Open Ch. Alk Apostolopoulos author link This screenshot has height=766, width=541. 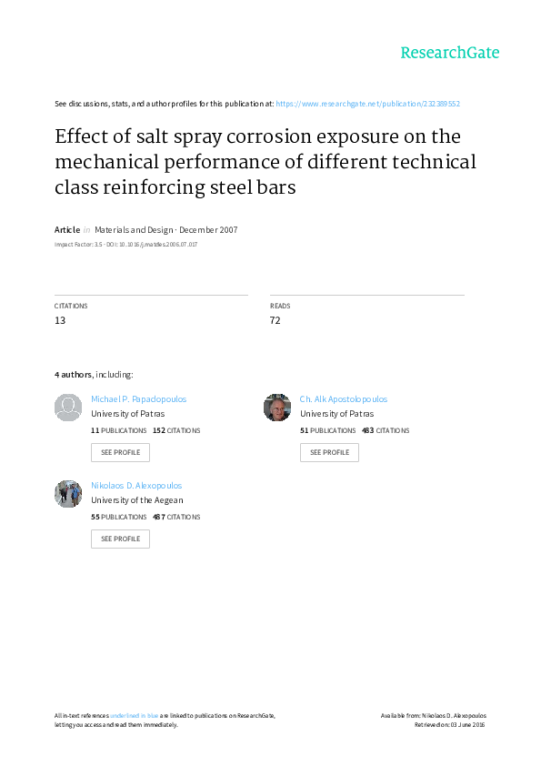tap(344, 399)
